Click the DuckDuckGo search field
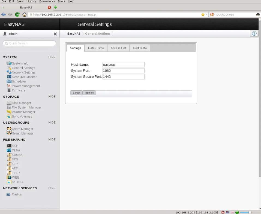Screen dimensions: 261x214 point(235,14)
